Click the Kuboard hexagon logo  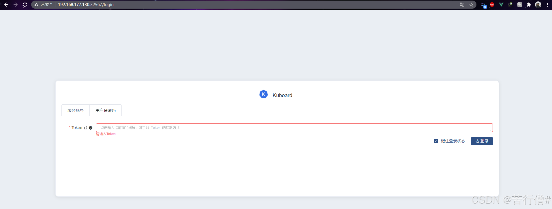(x=264, y=94)
